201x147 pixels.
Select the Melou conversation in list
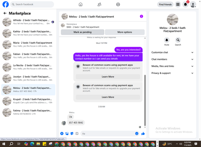tap(28, 90)
